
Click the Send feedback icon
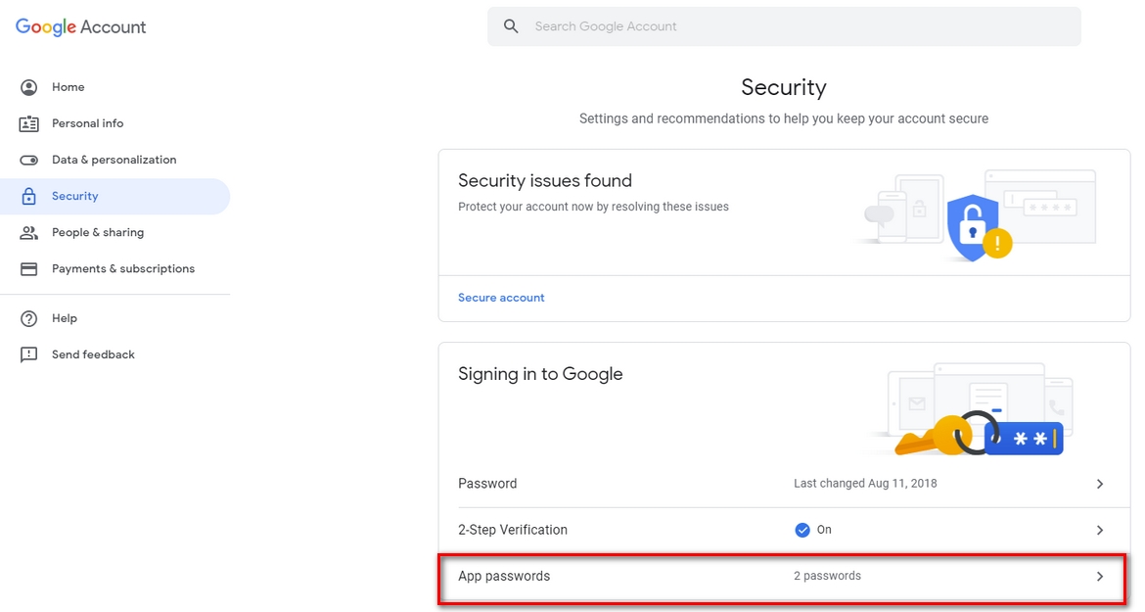coord(29,354)
